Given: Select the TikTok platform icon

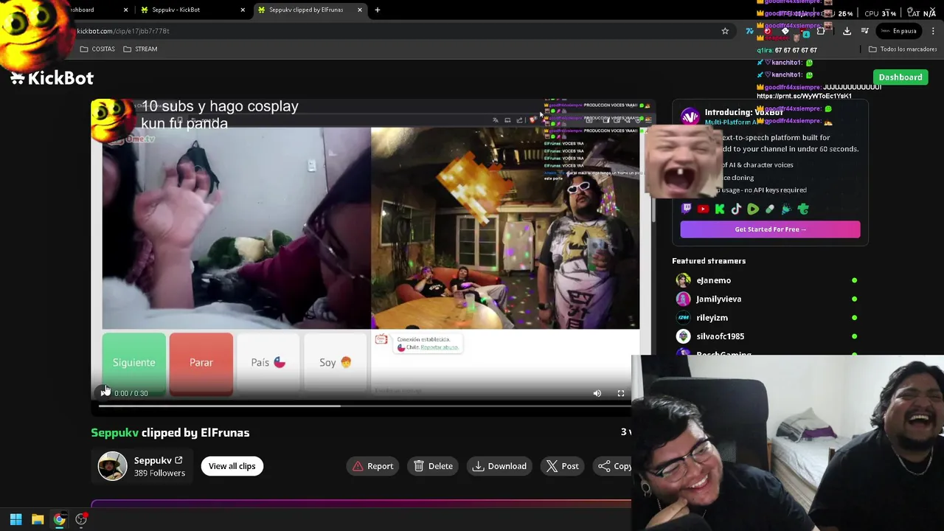Looking at the screenshot, I should pyautogui.click(x=736, y=209).
